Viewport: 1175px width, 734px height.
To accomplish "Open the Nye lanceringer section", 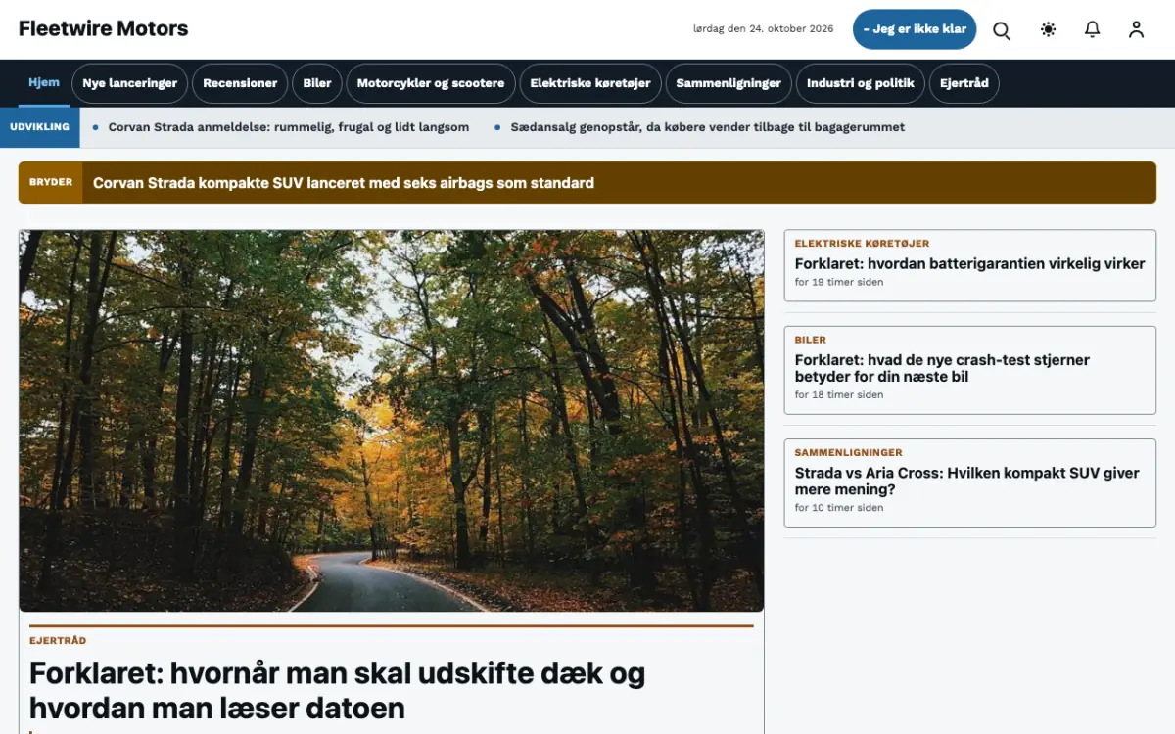I will [130, 83].
